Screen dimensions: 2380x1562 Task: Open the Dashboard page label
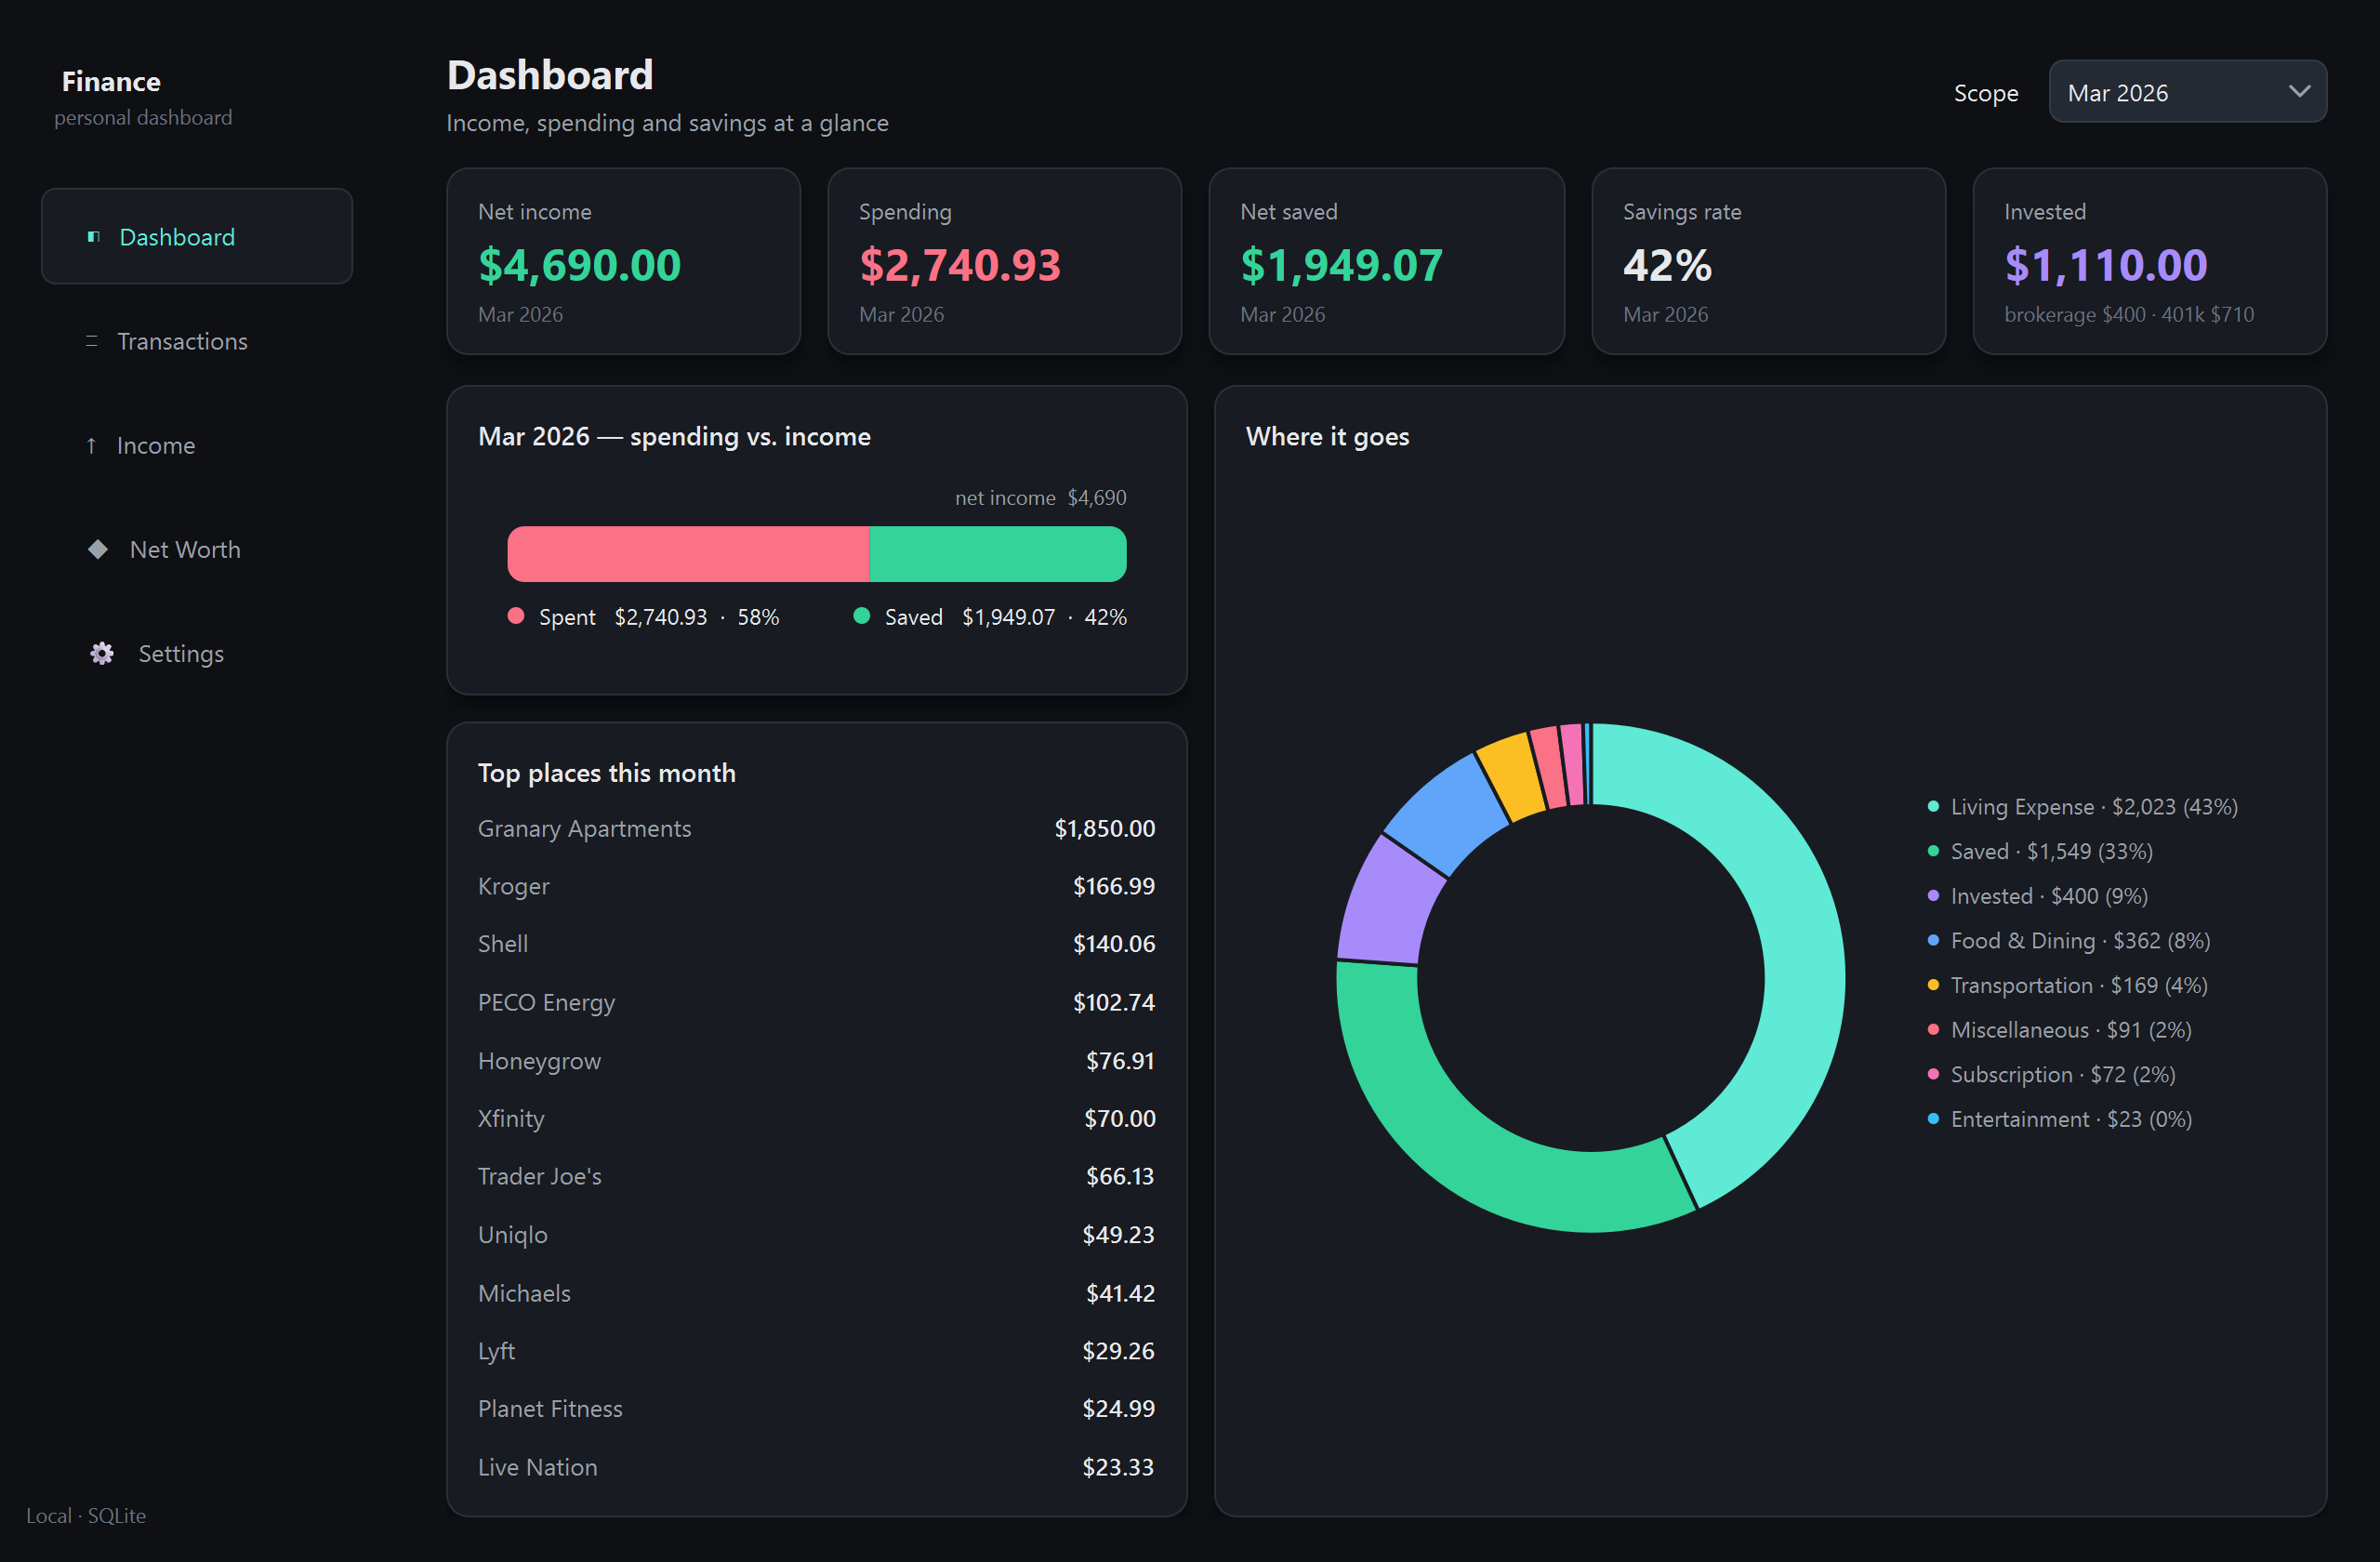pyautogui.click(x=177, y=237)
